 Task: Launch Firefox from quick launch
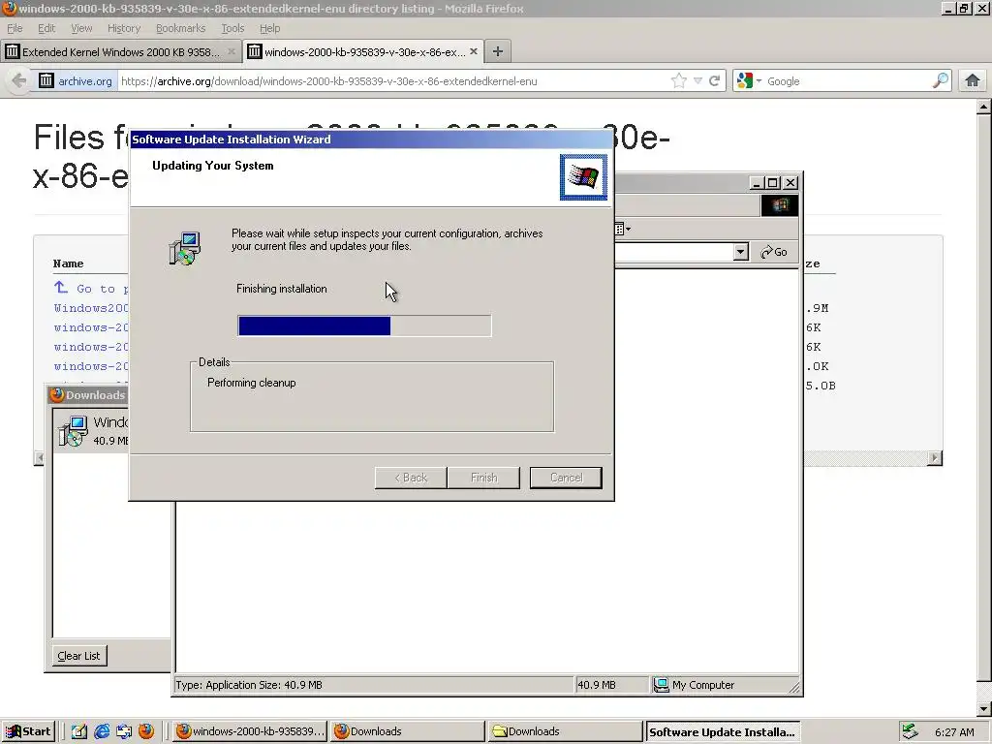(x=146, y=731)
